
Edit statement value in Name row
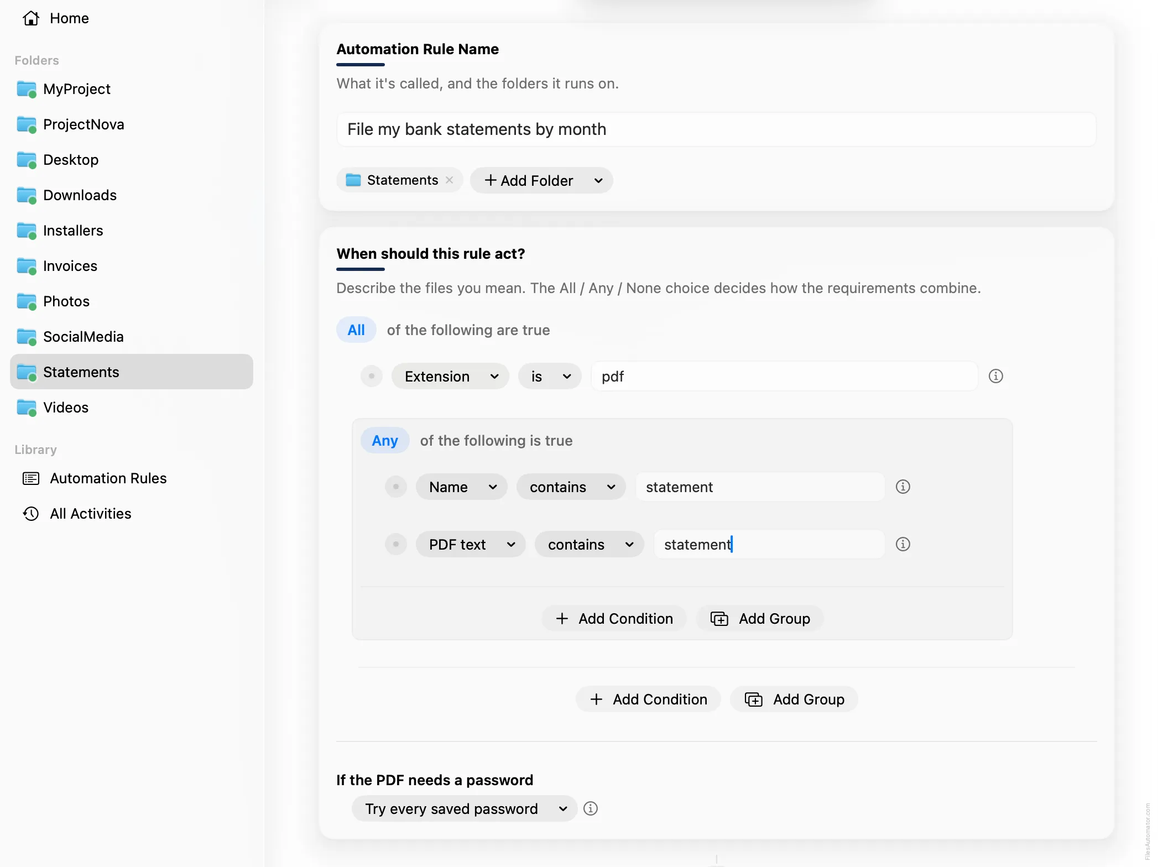coord(760,487)
